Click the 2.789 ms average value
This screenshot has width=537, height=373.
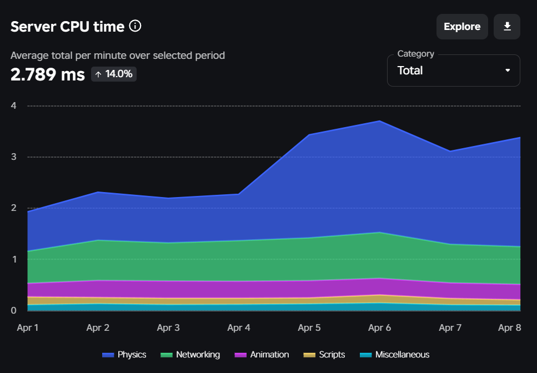[48, 74]
